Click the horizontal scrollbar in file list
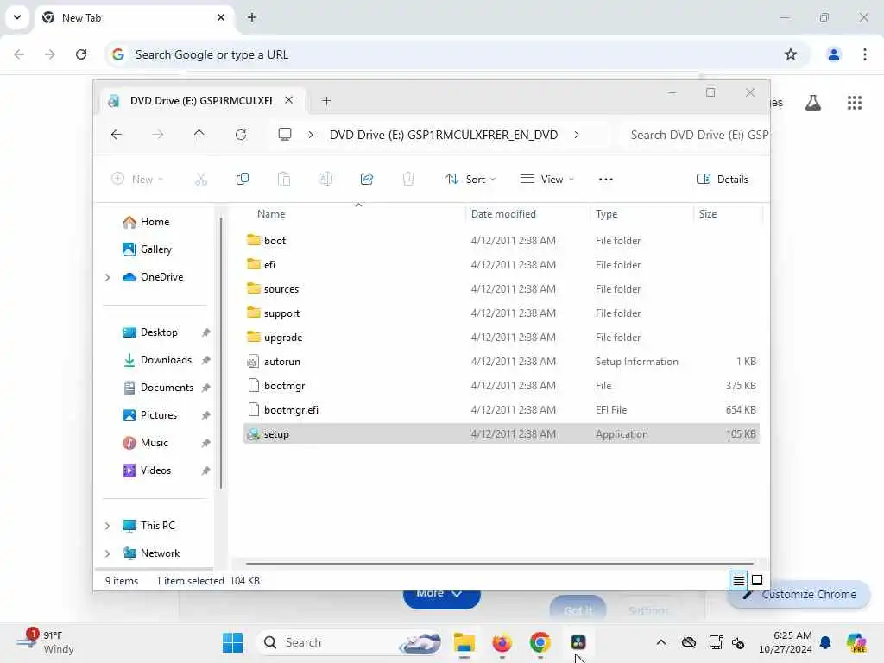Image resolution: width=884 pixels, height=663 pixels. click(500, 563)
